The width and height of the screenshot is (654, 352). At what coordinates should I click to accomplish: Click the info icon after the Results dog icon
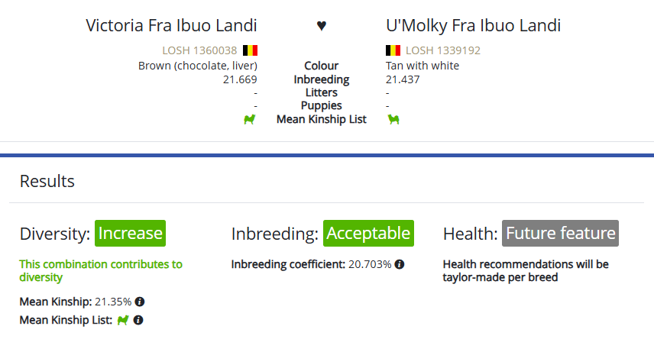[138, 321]
